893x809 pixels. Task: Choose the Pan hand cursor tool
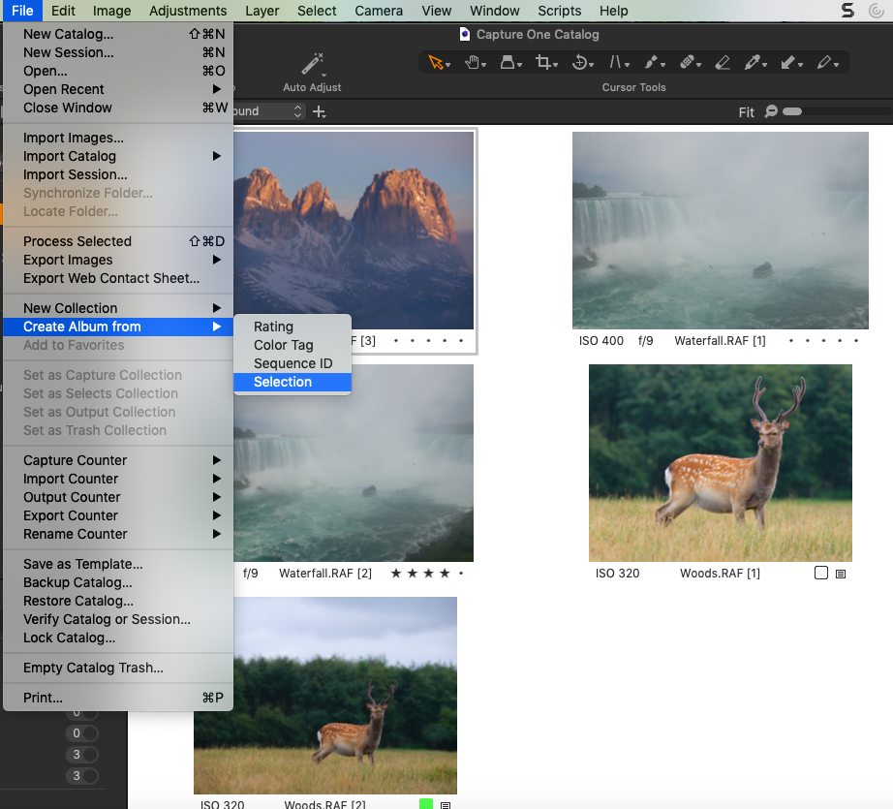(x=472, y=62)
